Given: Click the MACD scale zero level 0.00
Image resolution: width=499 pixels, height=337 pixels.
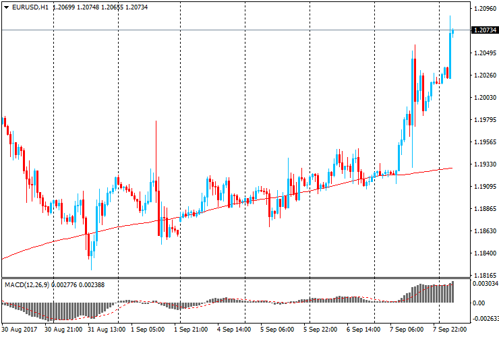Looking at the screenshot, I should click(x=479, y=303).
